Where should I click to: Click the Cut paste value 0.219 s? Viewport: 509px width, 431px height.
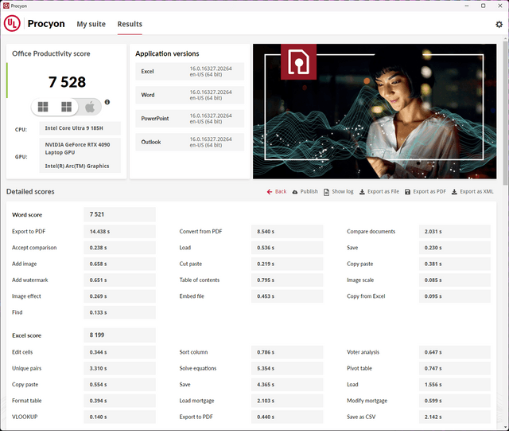tap(287, 264)
